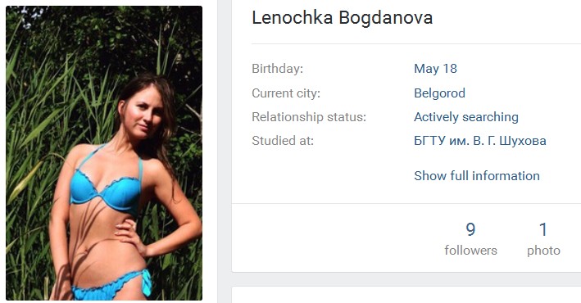The width and height of the screenshot is (581, 303).
Task: Expand Show full information
Action: (476, 175)
